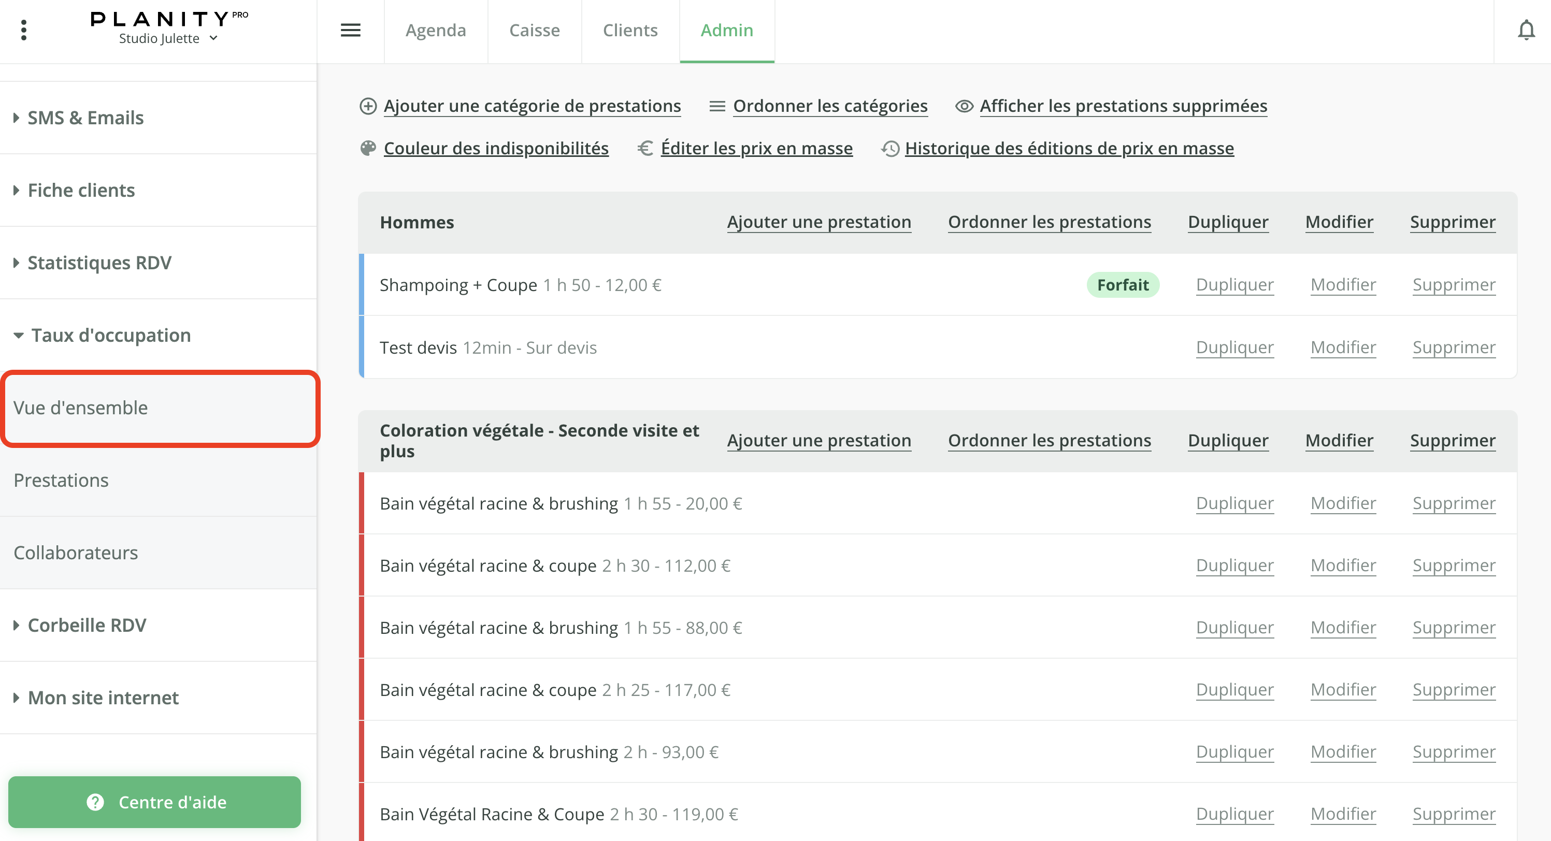1551x841 pixels.
Task: Click the question mark icon in Centre d'aide
Action: pyautogui.click(x=95, y=802)
